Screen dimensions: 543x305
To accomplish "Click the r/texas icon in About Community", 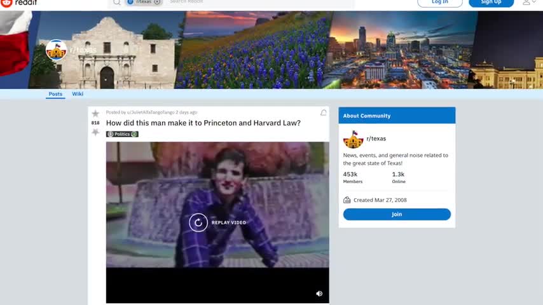I will tap(353, 139).
